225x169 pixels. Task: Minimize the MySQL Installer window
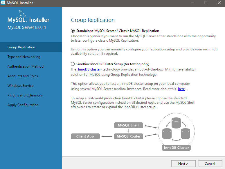pos(193,3)
